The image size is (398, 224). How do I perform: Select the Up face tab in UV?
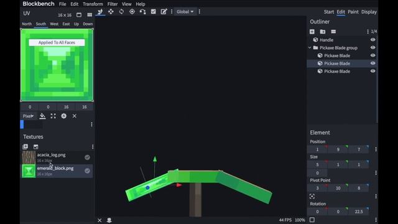76,24
